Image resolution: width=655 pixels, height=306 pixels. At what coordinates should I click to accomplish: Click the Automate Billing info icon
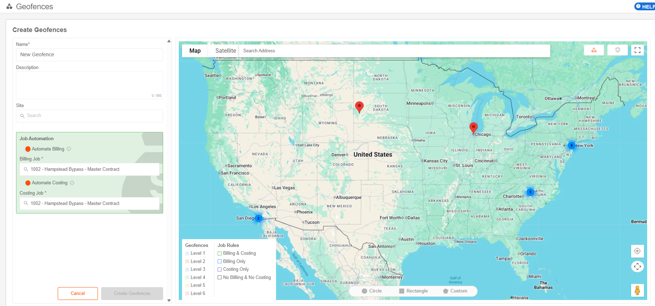(69, 149)
